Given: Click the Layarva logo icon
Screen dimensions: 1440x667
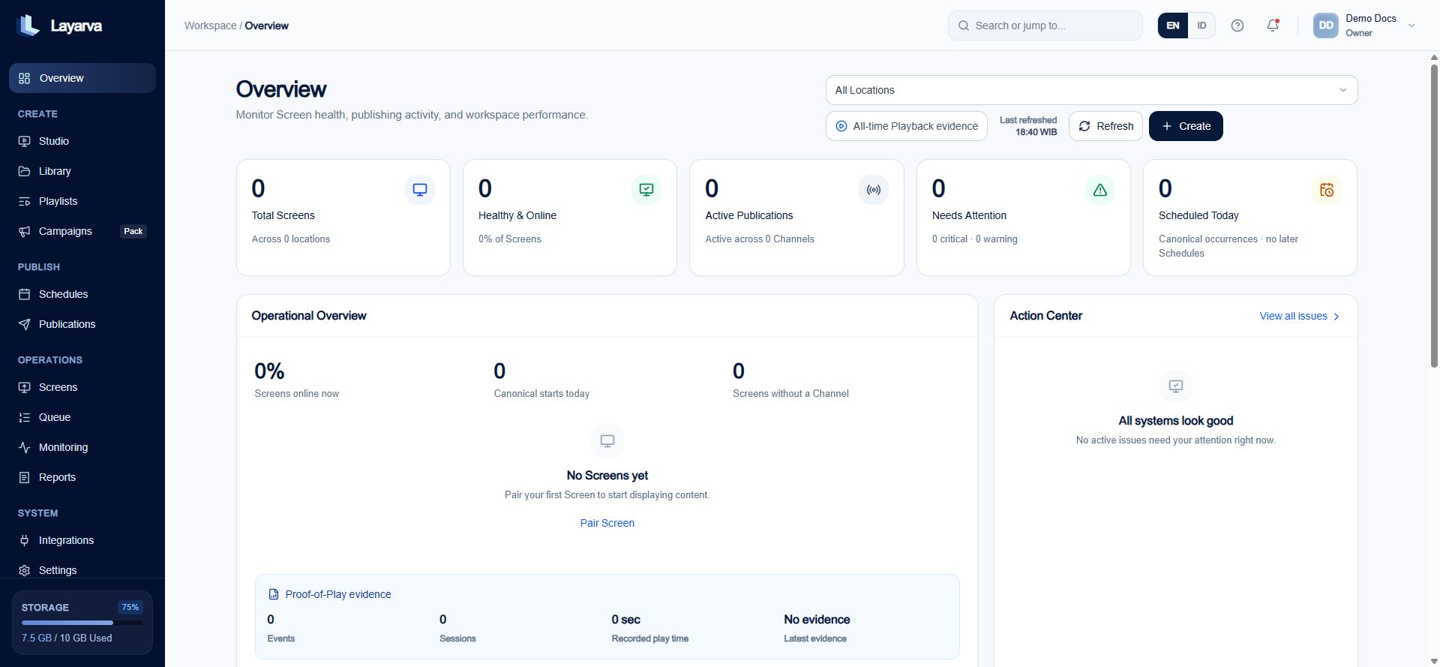Looking at the screenshot, I should pyautogui.click(x=28, y=26).
